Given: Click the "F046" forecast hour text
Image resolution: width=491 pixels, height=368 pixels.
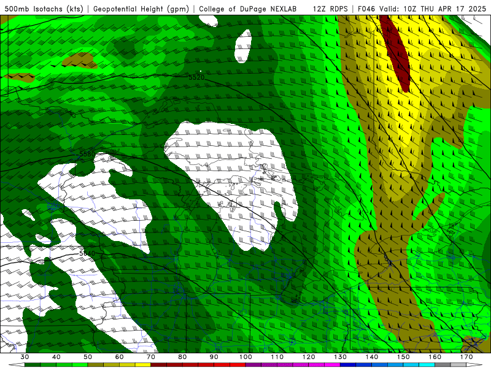Looking at the screenshot, I should pyautogui.click(x=367, y=9).
